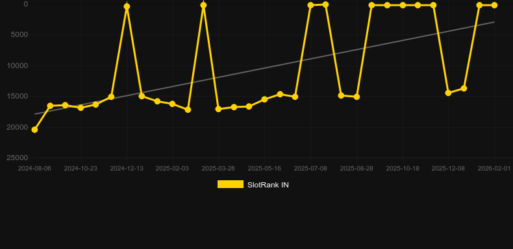Click the 'SlotRank IN' legend label text
Screen dimensions: 513x249
(x=268, y=185)
